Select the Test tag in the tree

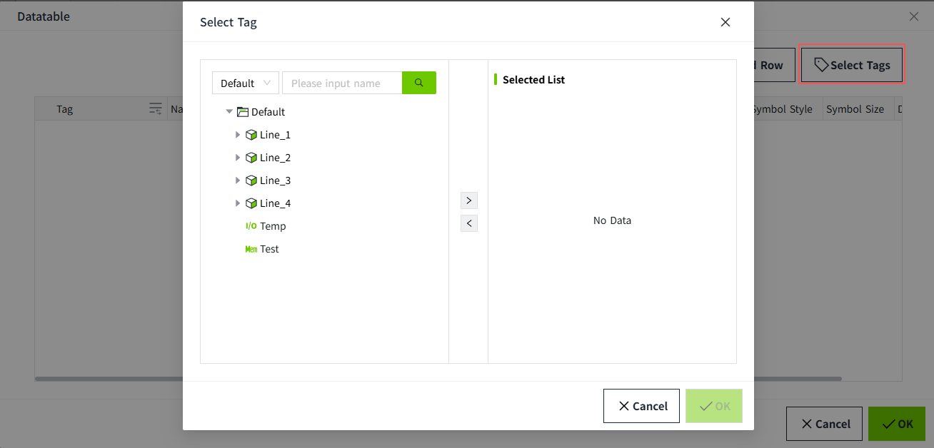tap(269, 249)
